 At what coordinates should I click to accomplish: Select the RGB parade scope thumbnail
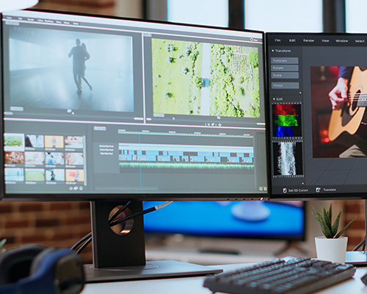tap(287, 121)
